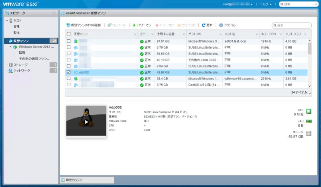Screen dimensions: 321x187
Task: Check the box for the 40.18 GB VM
Action: (69, 60)
